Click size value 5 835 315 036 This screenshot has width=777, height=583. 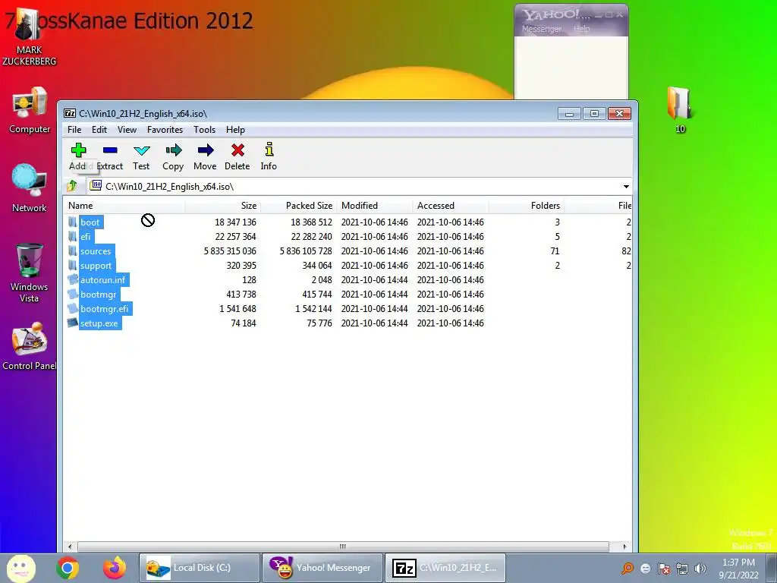230,251
